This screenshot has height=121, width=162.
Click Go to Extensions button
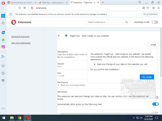150,14
